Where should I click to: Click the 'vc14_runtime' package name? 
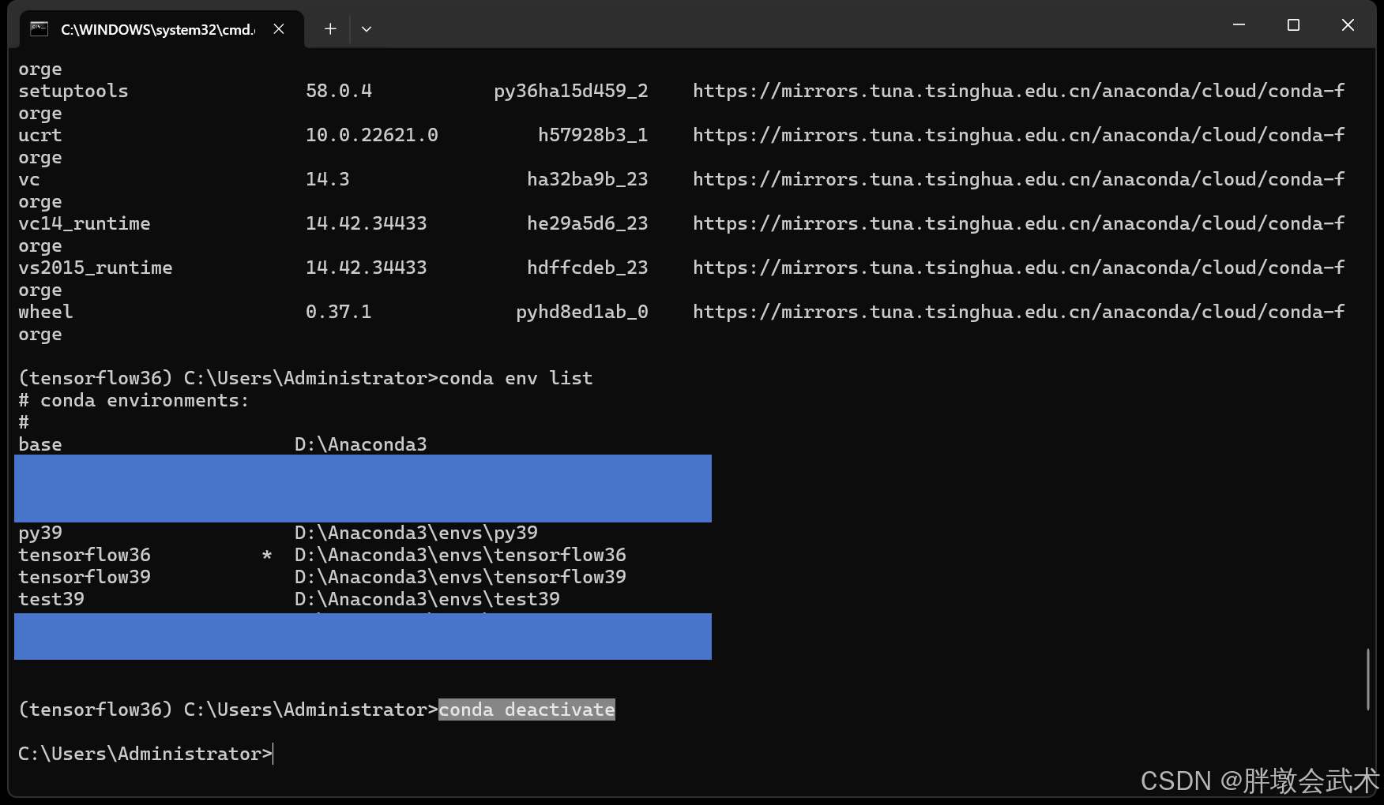click(x=85, y=223)
